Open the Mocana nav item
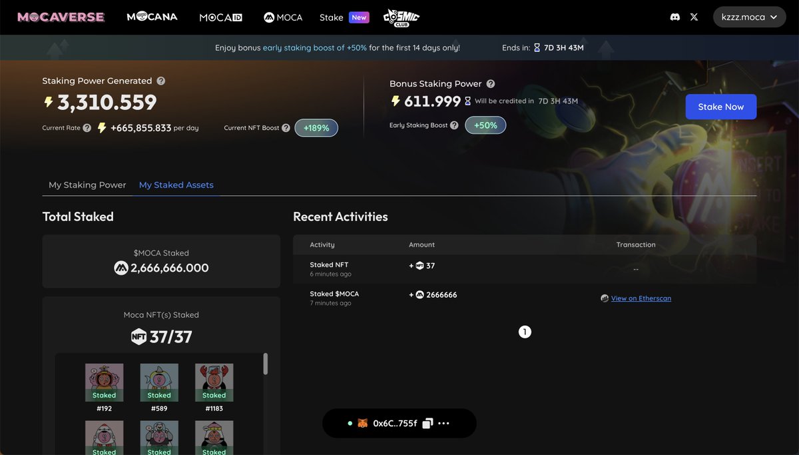 tap(152, 17)
